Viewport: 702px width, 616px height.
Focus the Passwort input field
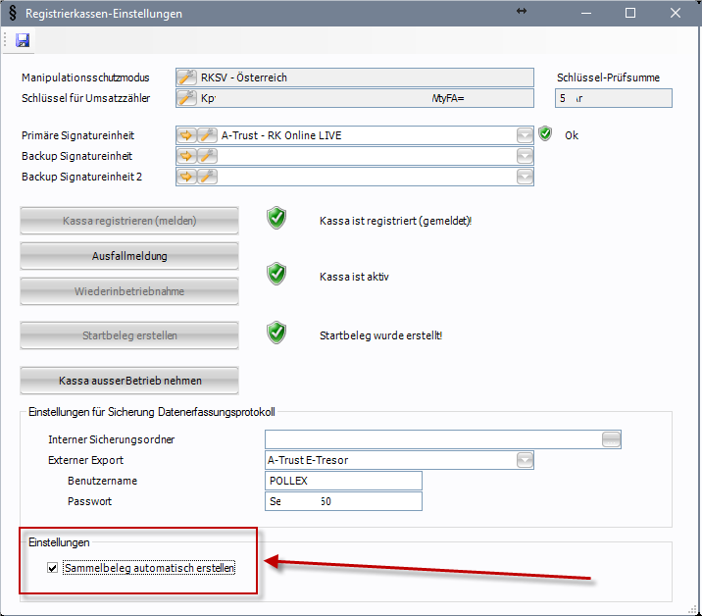(x=343, y=501)
